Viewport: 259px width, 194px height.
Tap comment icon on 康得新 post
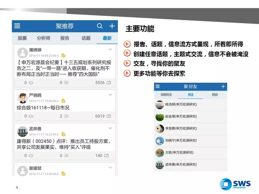point(66,155)
